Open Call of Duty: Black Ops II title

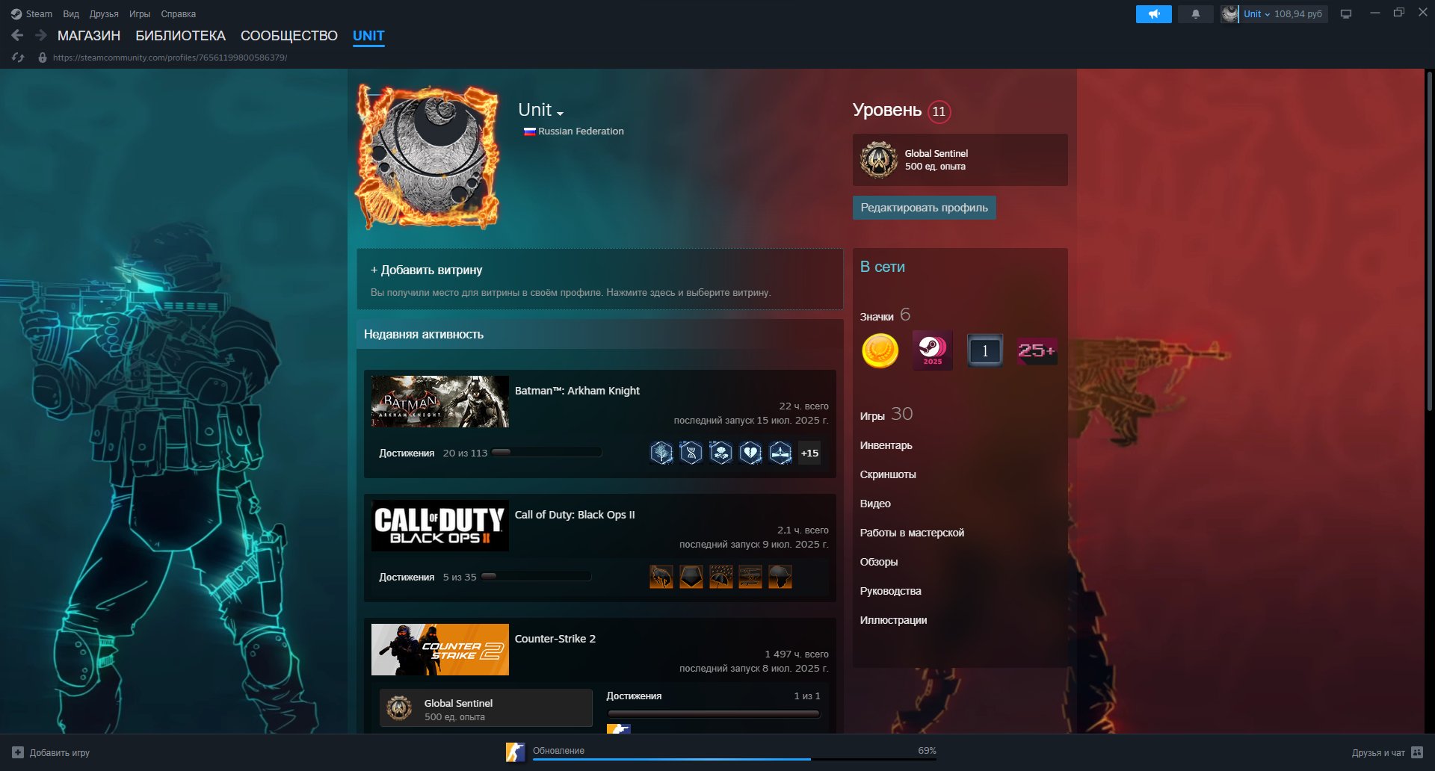point(575,515)
